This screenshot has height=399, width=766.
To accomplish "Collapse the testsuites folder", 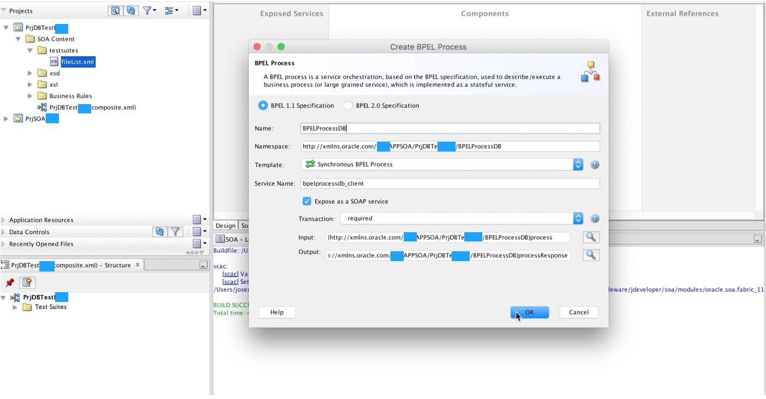I will point(30,50).
